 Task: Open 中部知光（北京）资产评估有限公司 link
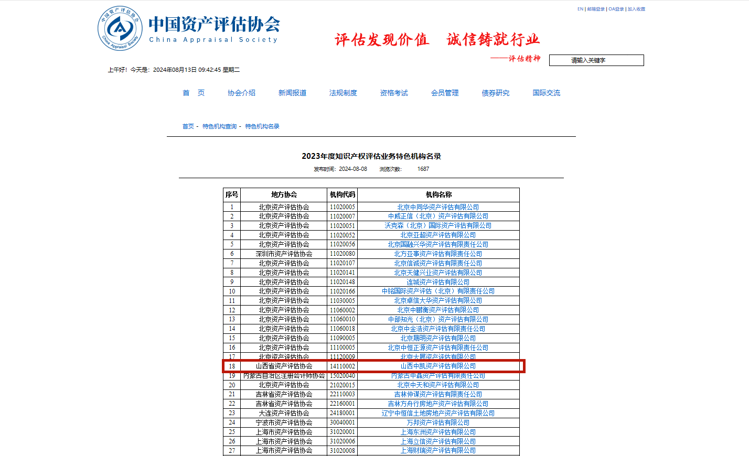pos(438,319)
